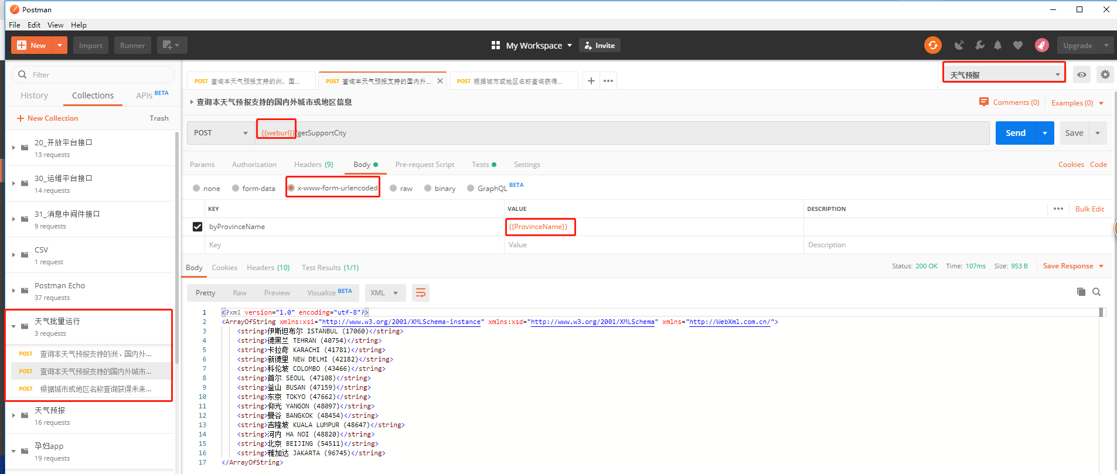Image resolution: width=1117 pixels, height=474 pixels.
Task: Click the heart icon in the header
Action: [x=1018, y=45]
